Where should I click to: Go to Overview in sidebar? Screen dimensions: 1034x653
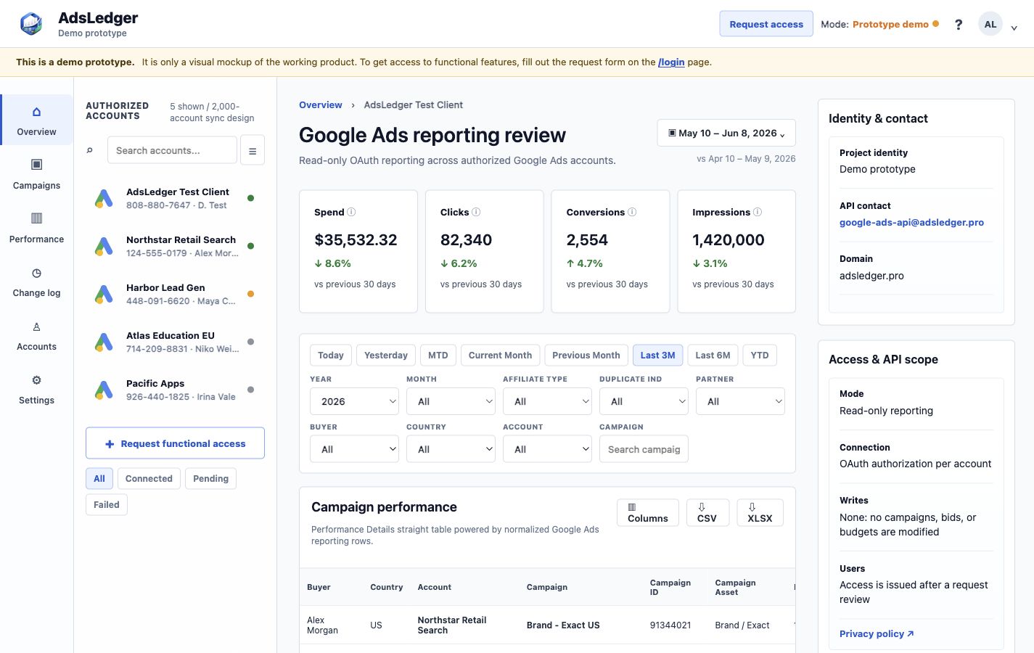tap(36, 120)
